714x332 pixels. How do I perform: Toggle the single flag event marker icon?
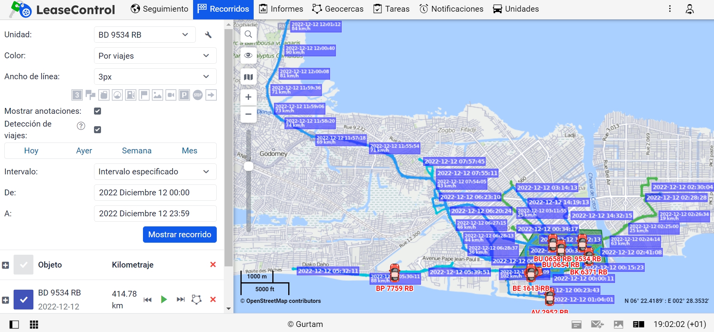pos(144,95)
